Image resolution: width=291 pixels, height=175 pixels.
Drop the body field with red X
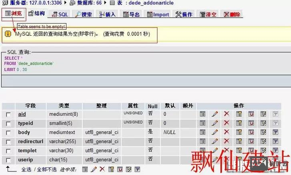coord(227,132)
